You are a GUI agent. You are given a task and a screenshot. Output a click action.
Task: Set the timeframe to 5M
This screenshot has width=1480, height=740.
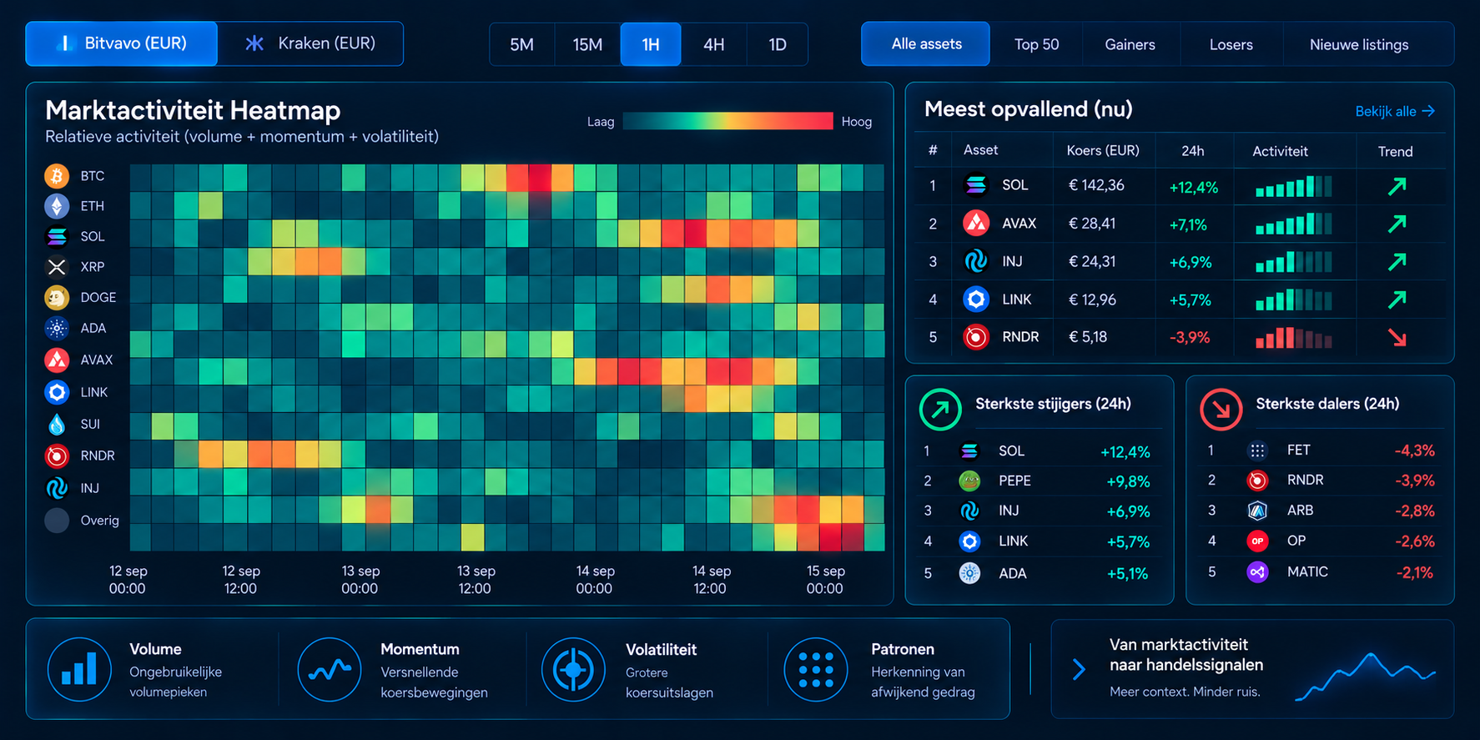[522, 44]
